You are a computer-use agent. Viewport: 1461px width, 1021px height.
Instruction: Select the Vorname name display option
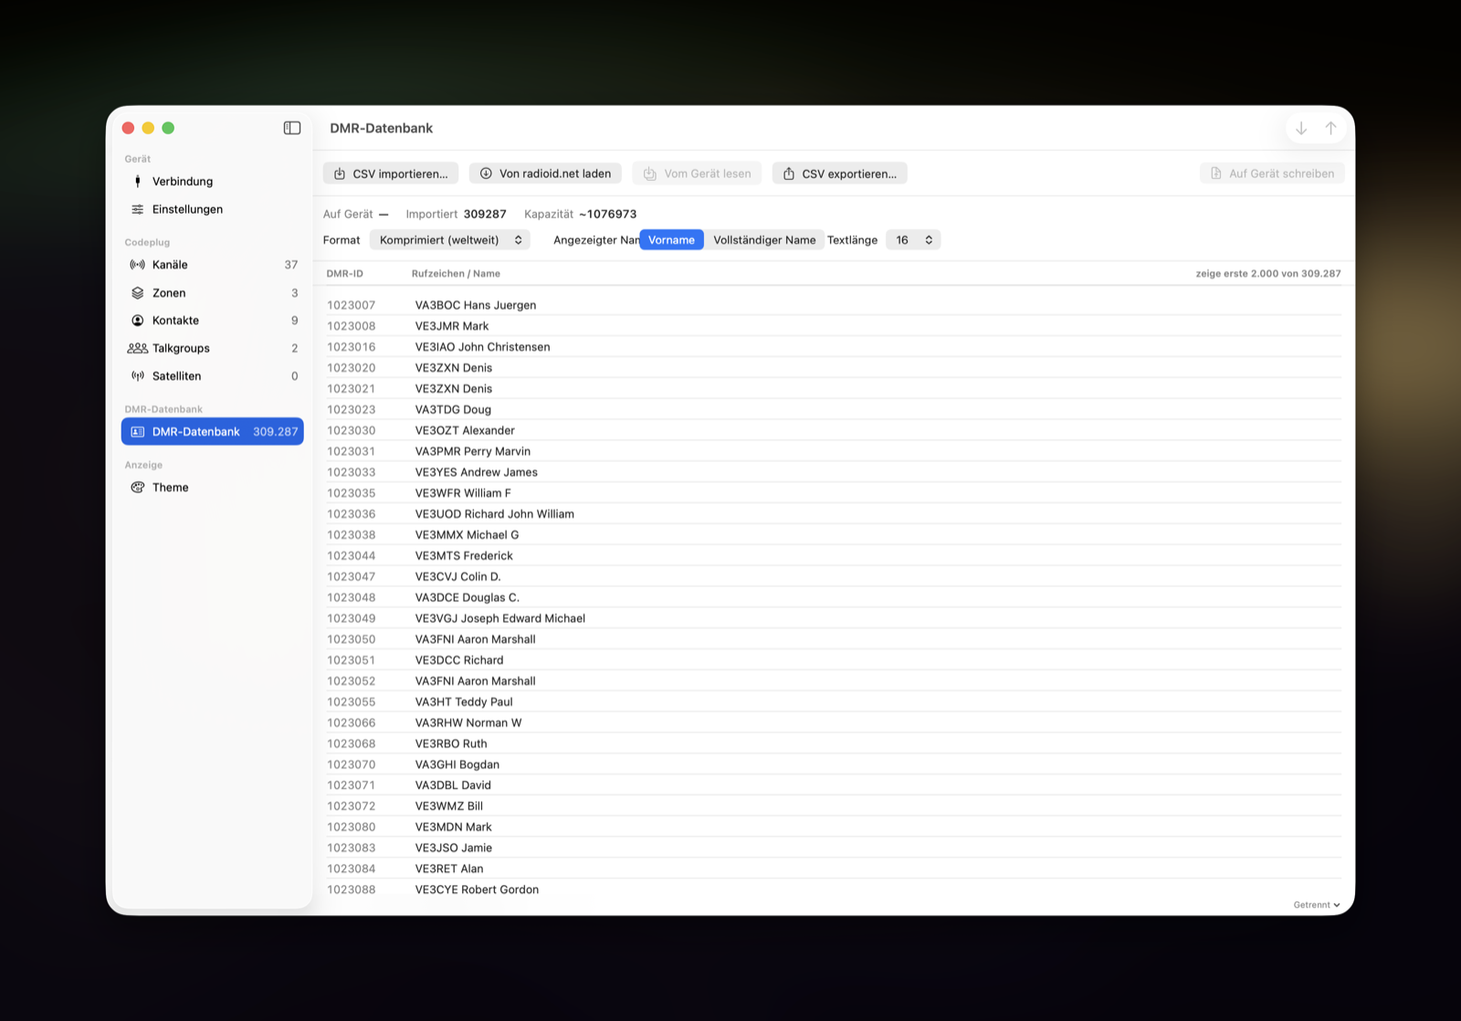tap(671, 240)
